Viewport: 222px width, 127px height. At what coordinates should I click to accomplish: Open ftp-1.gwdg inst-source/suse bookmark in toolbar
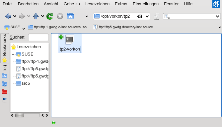58,27
